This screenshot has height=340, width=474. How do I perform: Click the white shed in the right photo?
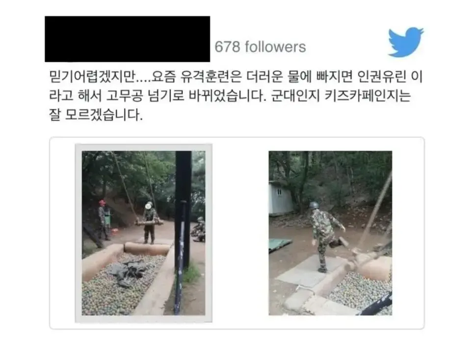[x=280, y=199]
